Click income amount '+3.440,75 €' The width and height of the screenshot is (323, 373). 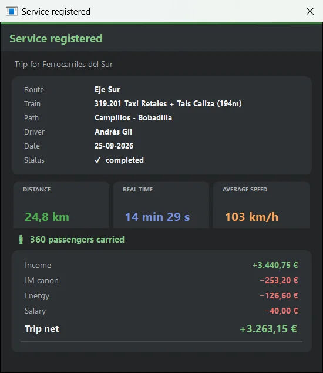[275, 265]
